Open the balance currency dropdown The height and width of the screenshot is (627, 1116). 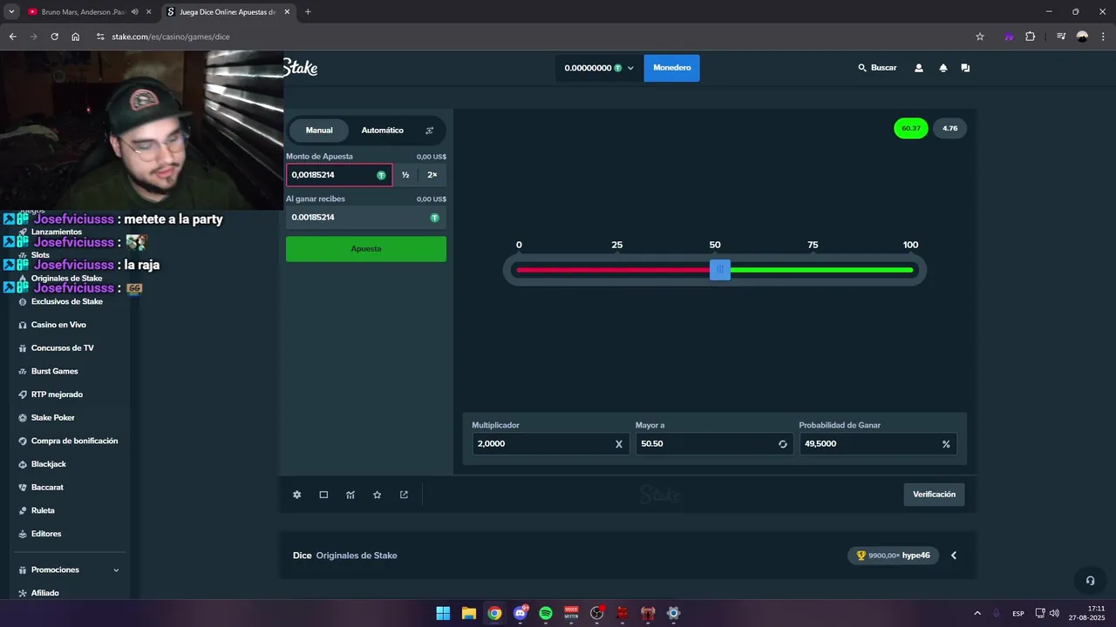click(x=599, y=68)
